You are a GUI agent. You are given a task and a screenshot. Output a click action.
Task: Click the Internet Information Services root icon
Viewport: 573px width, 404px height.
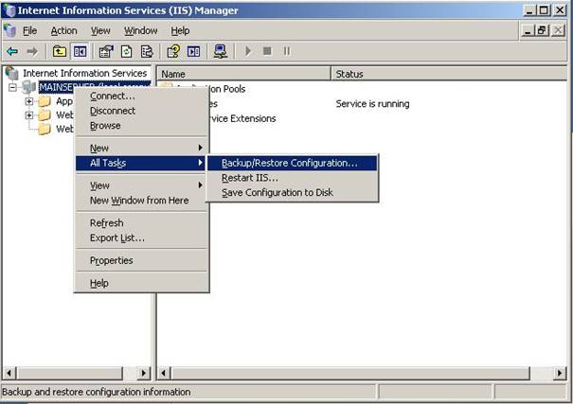click(x=11, y=73)
